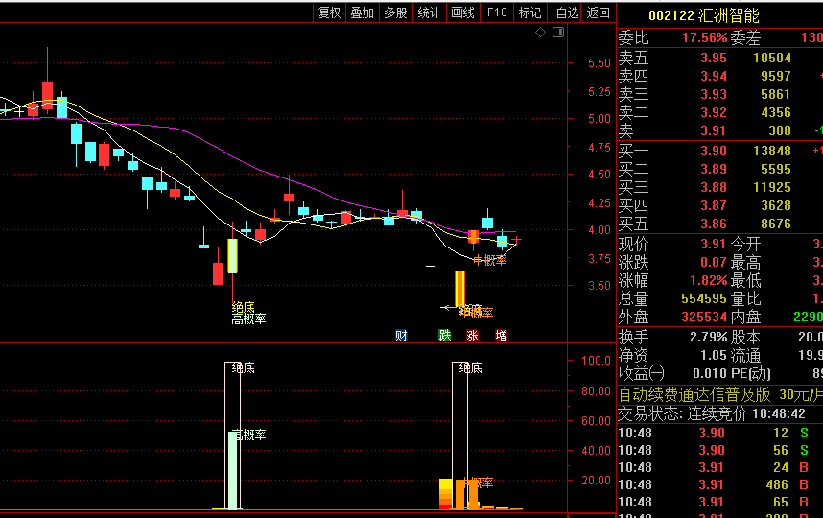Switch to 多股 multi-stock view

point(395,12)
